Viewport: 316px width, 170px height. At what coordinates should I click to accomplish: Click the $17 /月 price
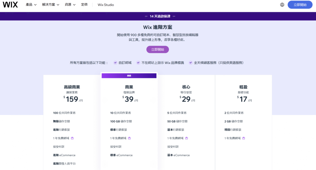click(244, 99)
